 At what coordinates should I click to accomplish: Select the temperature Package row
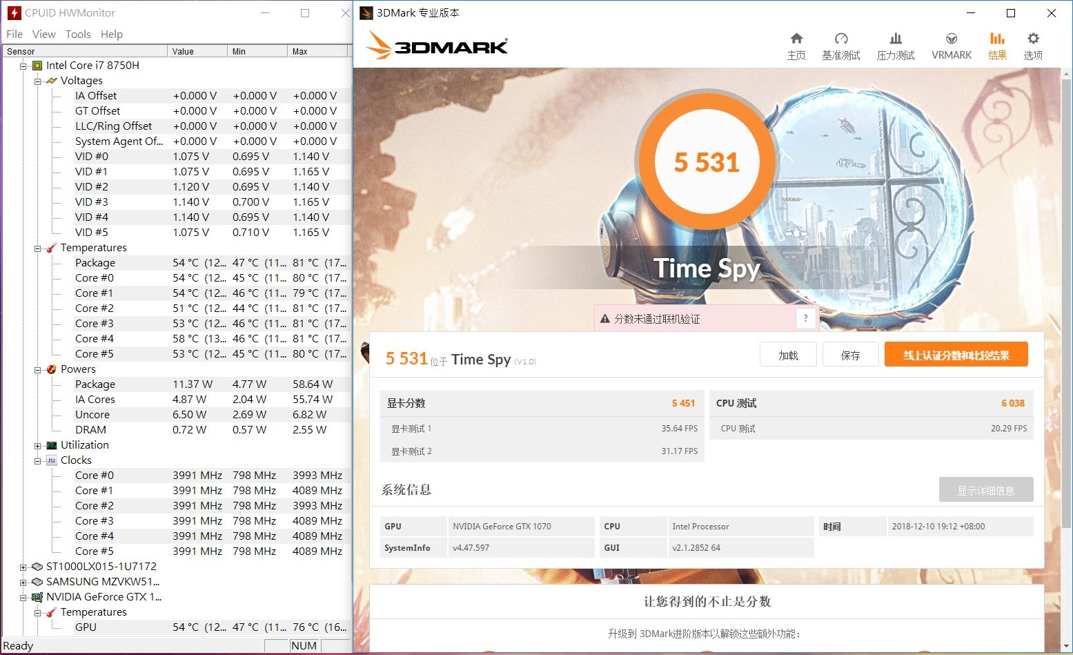tap(212, 263)
